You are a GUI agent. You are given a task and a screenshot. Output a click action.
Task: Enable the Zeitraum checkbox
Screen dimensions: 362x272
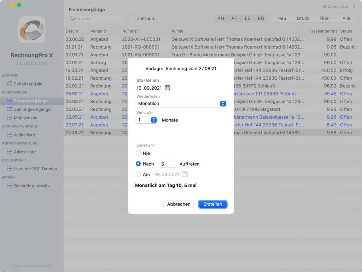coord(132,18)
